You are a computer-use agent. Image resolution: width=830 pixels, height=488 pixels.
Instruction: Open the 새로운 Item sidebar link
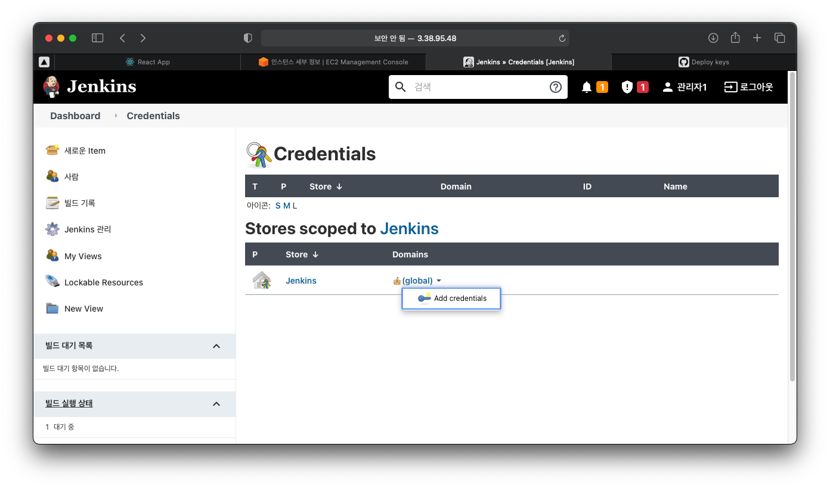pos(85,151)
